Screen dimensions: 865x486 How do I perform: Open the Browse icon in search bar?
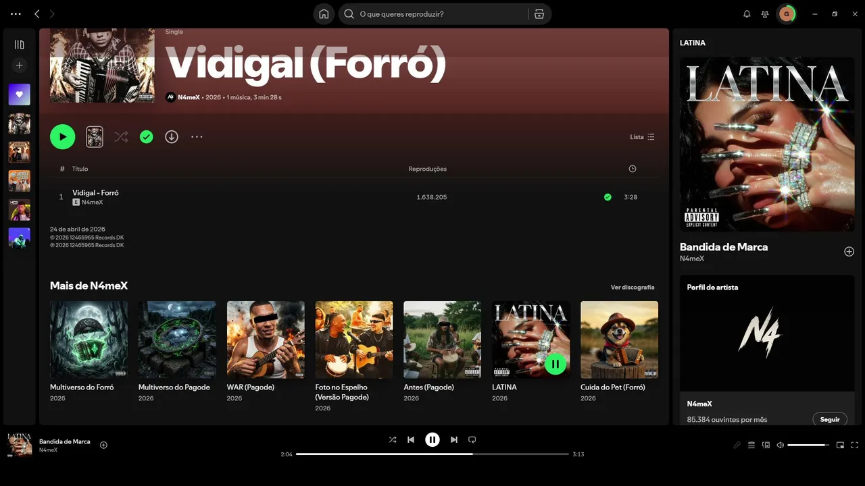point(539,14)
